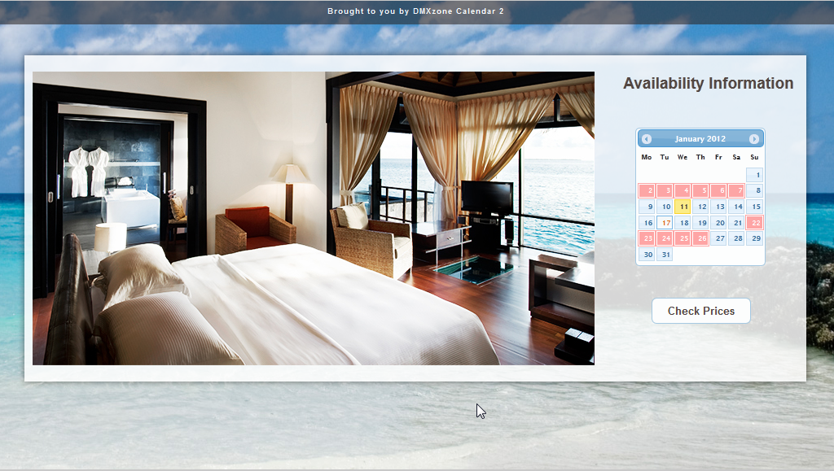The height and width of the screenshot is (471, 834).
Task: Choose booked date January 25
Action: tap(683, 238)
